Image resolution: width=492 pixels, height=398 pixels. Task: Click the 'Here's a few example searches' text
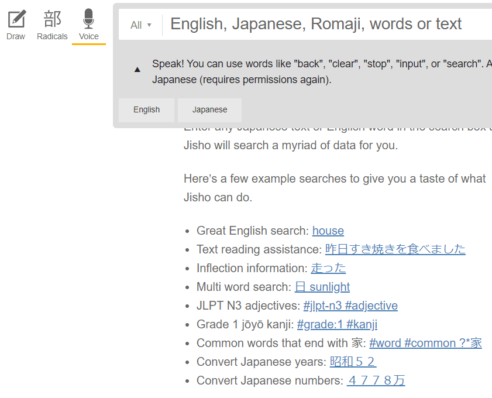tap(335, 188)
